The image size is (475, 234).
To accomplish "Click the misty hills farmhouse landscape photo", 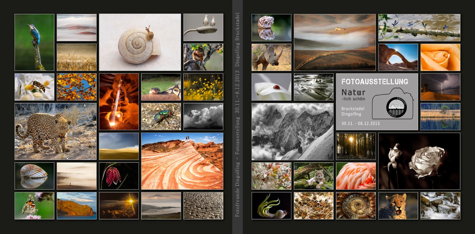I will (335, 42).
